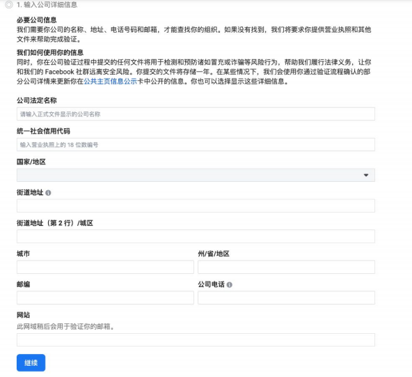Click the 国家/地区 label
This screenshot has height=377, width=412.
point(31,162)
